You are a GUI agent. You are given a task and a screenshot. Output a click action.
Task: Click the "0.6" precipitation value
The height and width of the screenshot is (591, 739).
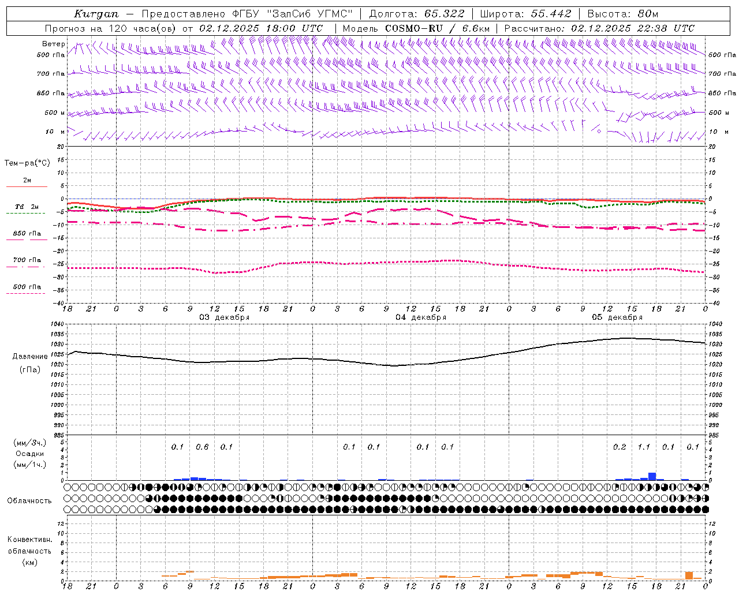tap(202, 447)
